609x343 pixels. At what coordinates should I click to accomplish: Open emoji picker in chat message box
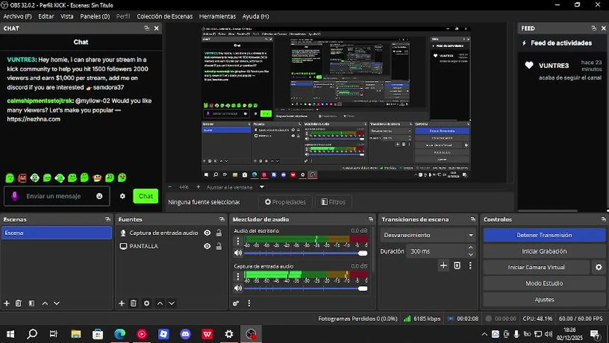(99, 196)
